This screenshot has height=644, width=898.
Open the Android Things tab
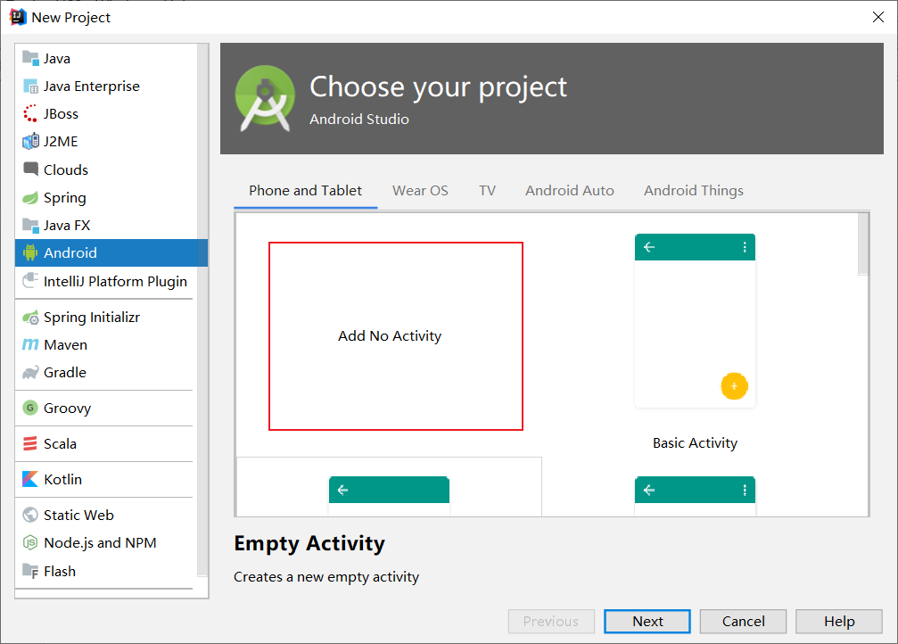point(694,191)
